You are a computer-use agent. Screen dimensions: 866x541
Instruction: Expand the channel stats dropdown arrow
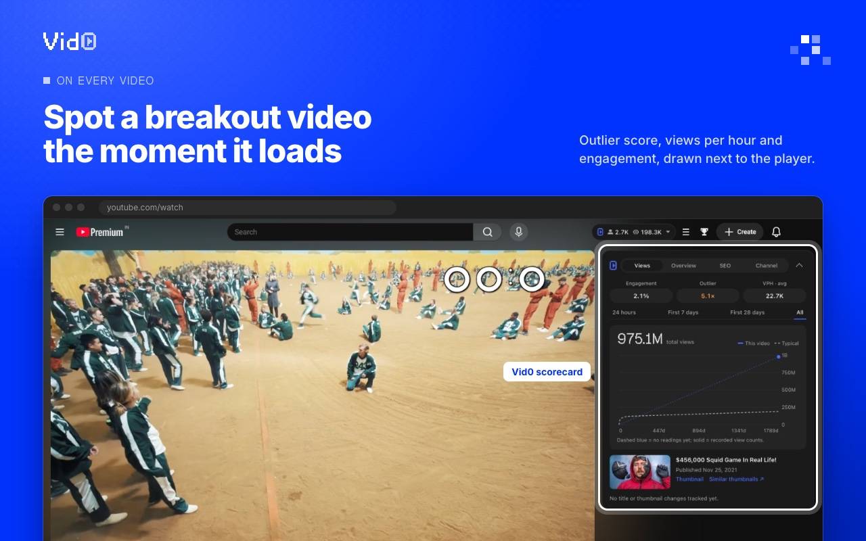[668, 232]
